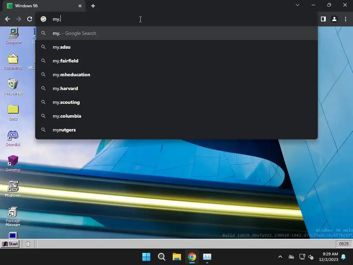Open File Explorer from taskbar

pyautogui.click(x=177, y=257)
